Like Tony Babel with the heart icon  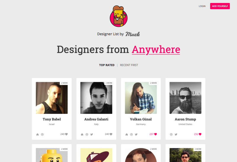[x=66, y=134]
